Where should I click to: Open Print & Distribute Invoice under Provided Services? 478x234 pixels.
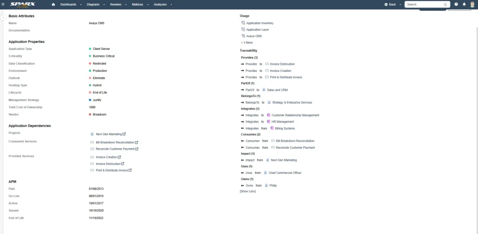pyautogui.click(x=112, y=171)
